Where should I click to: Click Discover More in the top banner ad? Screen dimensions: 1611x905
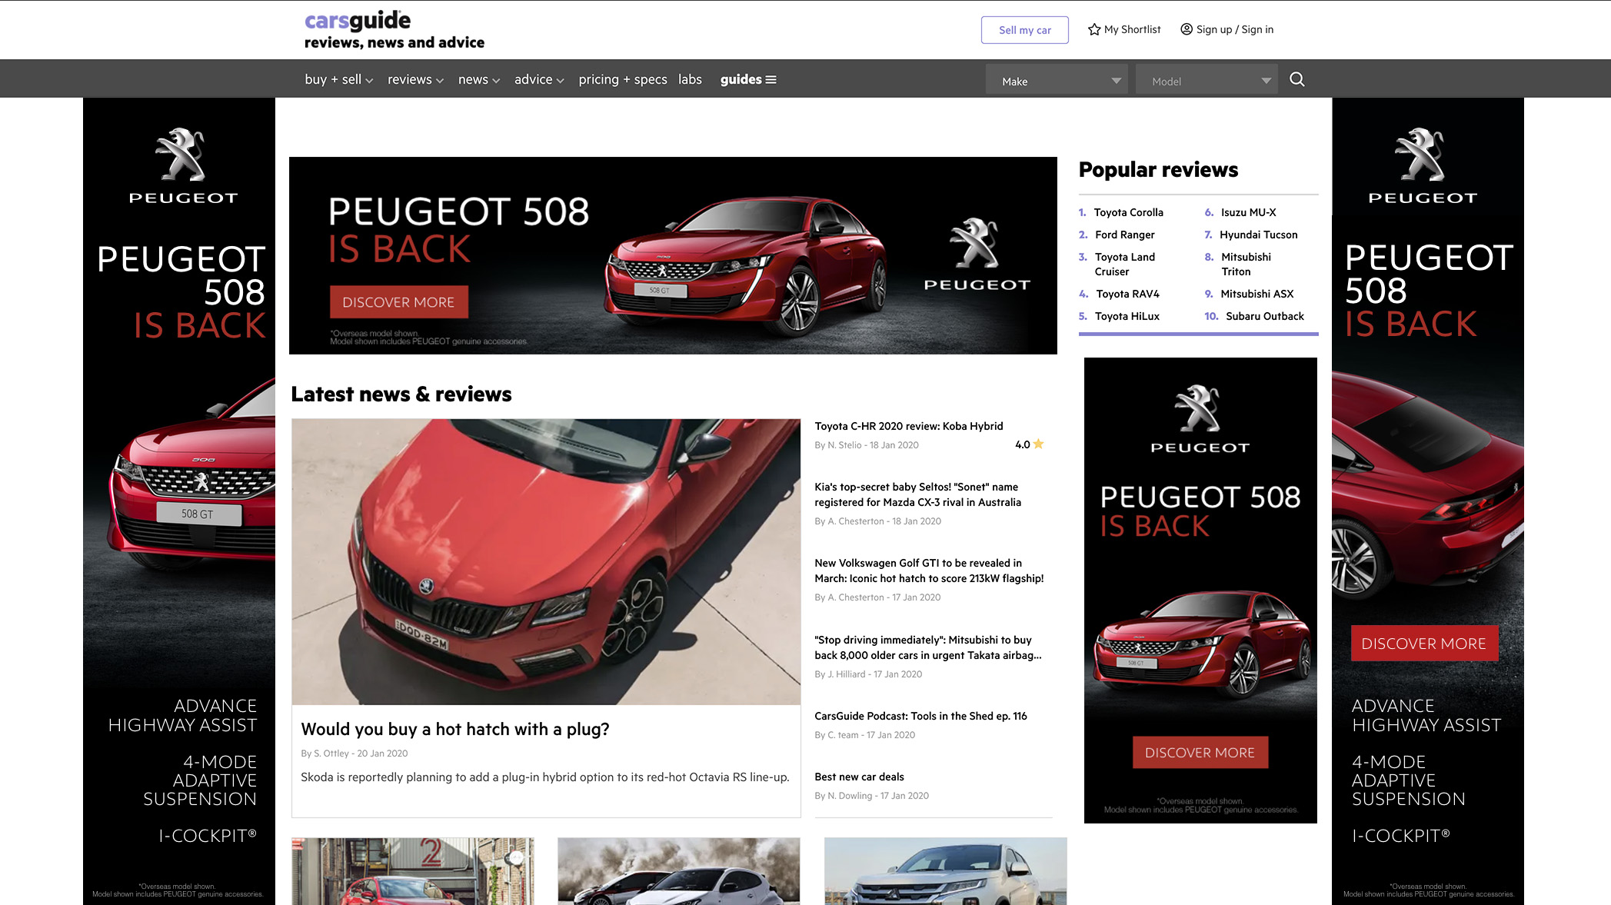tap(398, 302)
